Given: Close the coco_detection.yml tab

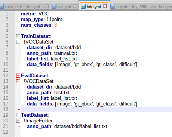Looking at the screenshot, I should [x=46, y=6].
